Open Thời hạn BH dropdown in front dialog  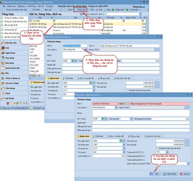(131, 119)
